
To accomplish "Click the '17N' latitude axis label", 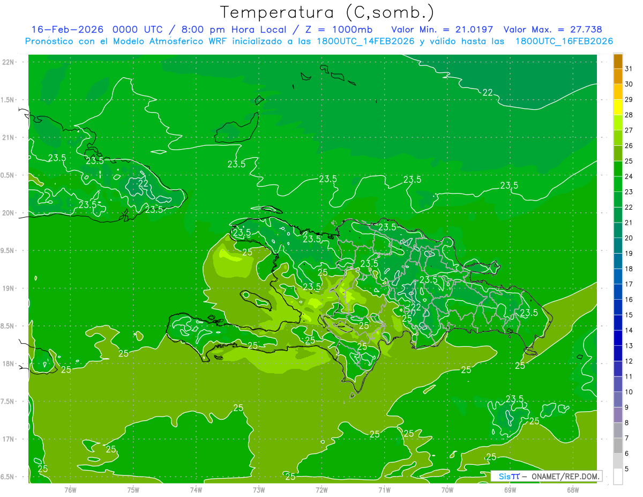I will point(8,439).
